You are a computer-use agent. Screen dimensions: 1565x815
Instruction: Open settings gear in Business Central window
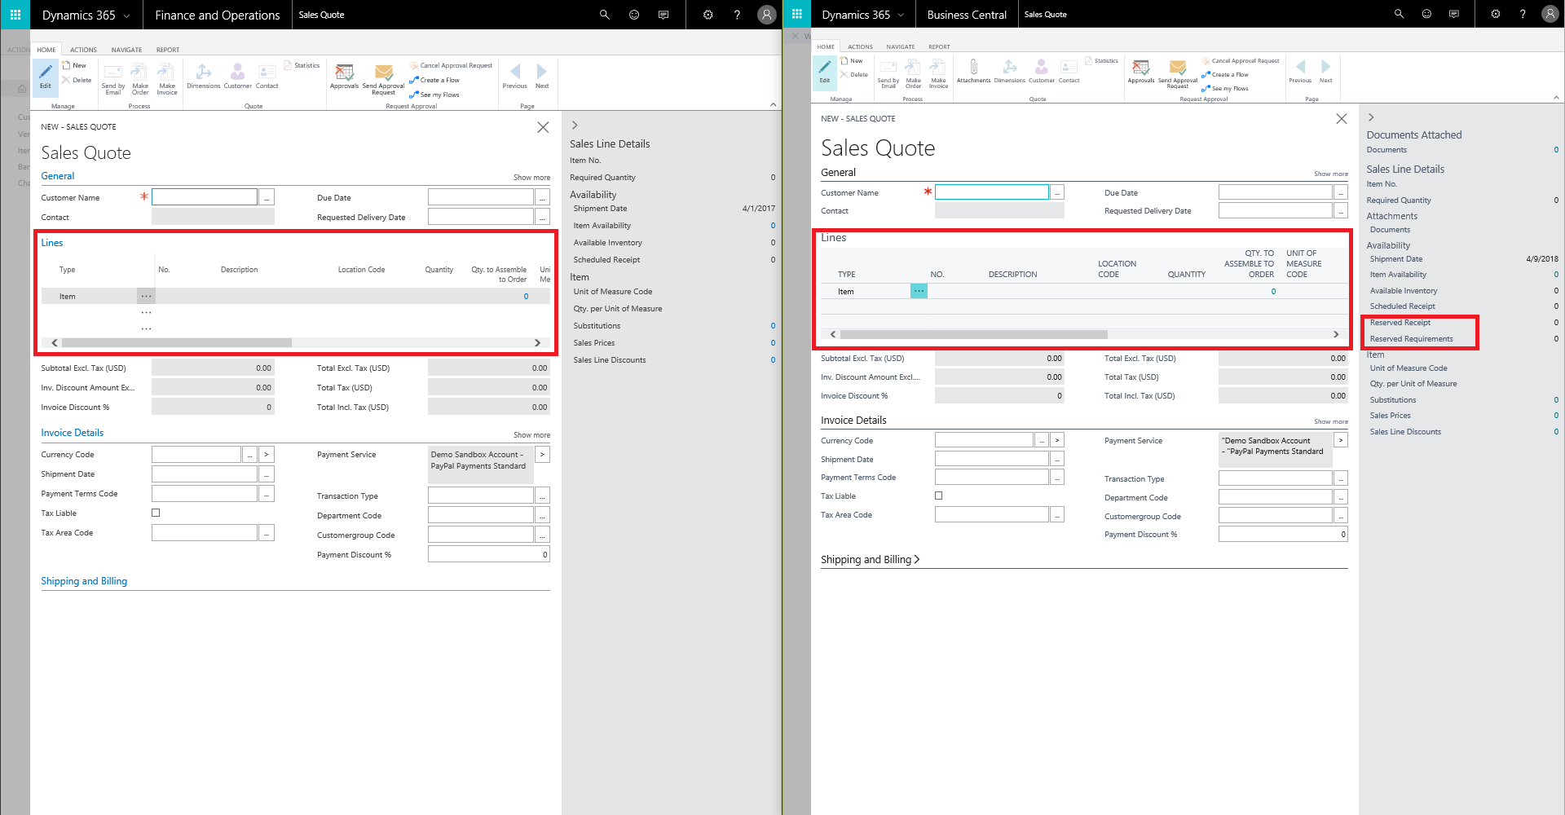pyautogui.click(x=1495, y=14)
